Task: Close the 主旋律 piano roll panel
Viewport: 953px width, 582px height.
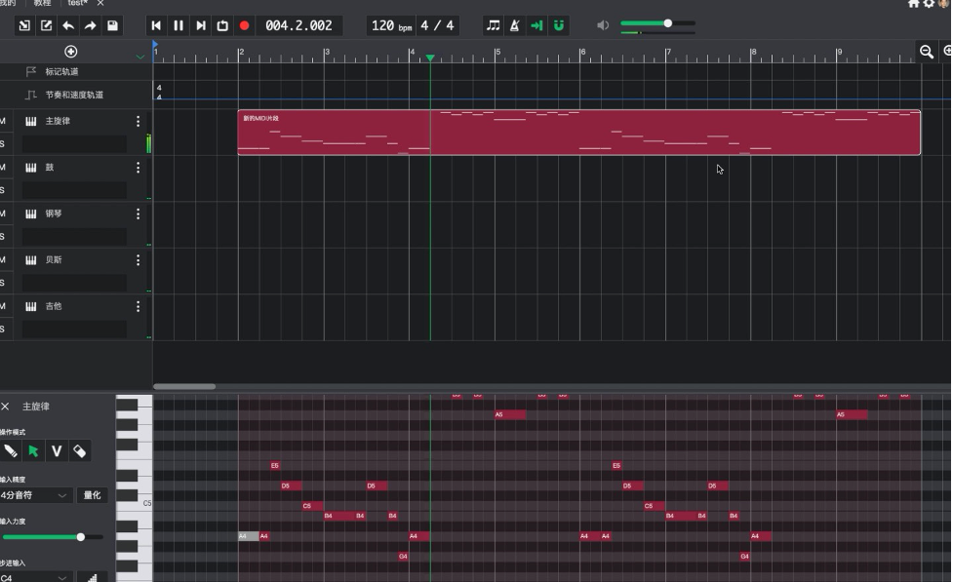Action: [x=6, y=407]
